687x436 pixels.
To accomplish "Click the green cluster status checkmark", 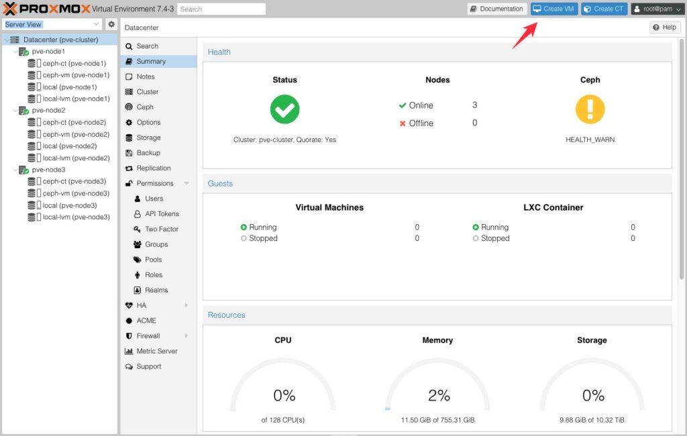I will (x=284, y=109).
